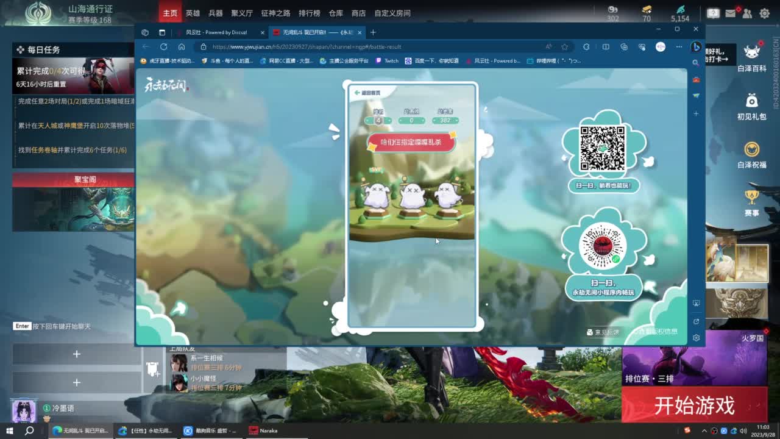
Task: Open the 排行榜 leaderboard tab
Action: 310,13
